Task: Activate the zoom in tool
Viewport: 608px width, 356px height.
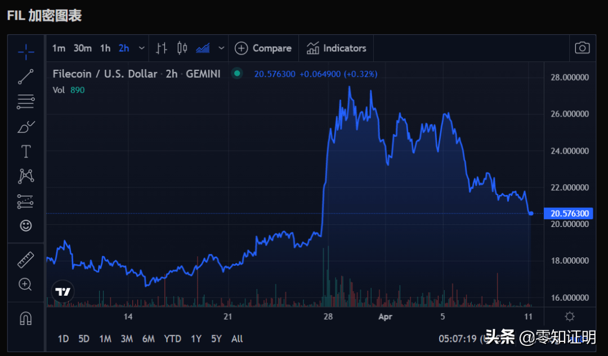Action: click(25, 284)
